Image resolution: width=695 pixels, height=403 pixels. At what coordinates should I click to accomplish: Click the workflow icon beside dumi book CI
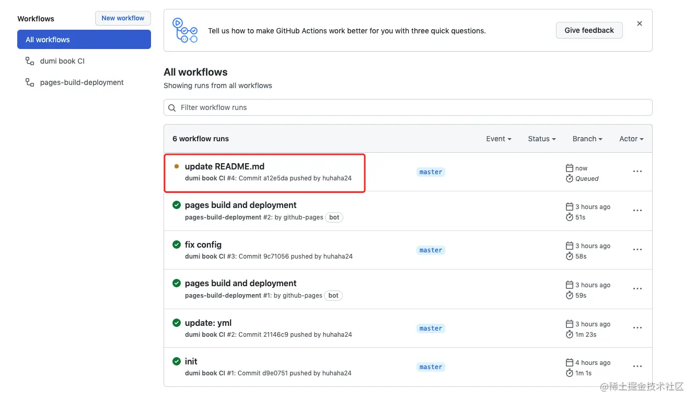pyautogui.click(x=30, y=61)
